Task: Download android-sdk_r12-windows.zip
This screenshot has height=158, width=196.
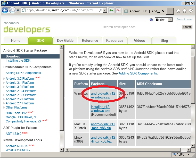Action: point(103,95)
